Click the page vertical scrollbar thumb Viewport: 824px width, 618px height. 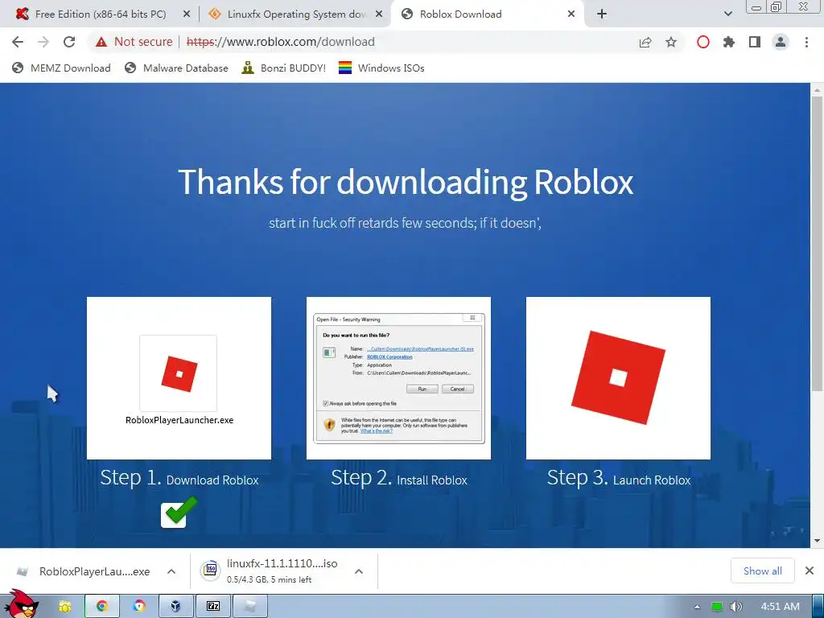click(x=817, y=245)
